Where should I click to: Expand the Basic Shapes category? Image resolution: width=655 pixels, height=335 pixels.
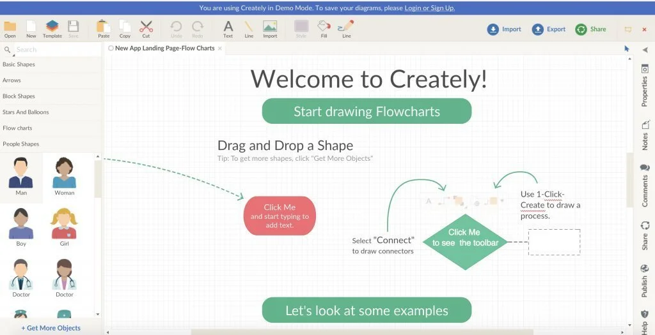pyautogui.click(x=51, y=64)
